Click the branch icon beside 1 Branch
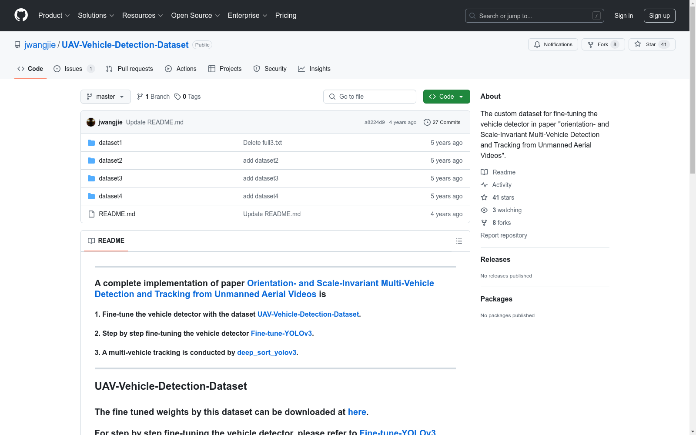 tap(140, 97)
